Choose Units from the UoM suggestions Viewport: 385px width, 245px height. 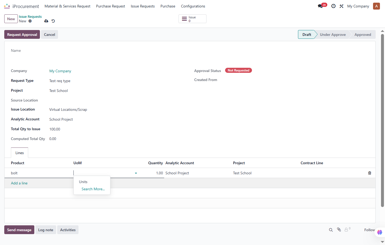(x=83, y=182)
